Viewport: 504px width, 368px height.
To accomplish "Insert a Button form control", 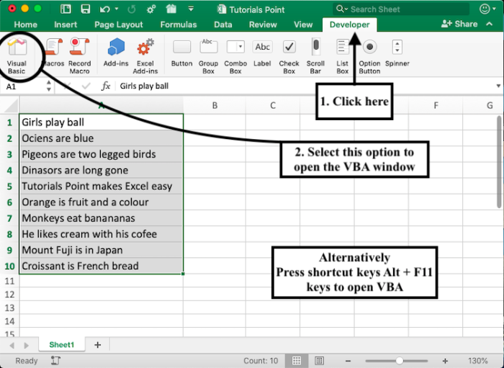I will tap(182, 52).
